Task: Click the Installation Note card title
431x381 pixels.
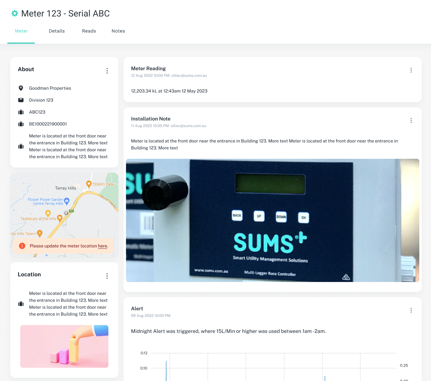Action: [151, 119]
